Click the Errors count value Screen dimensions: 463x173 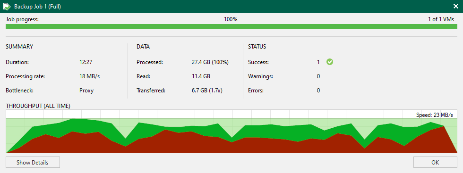318,91
